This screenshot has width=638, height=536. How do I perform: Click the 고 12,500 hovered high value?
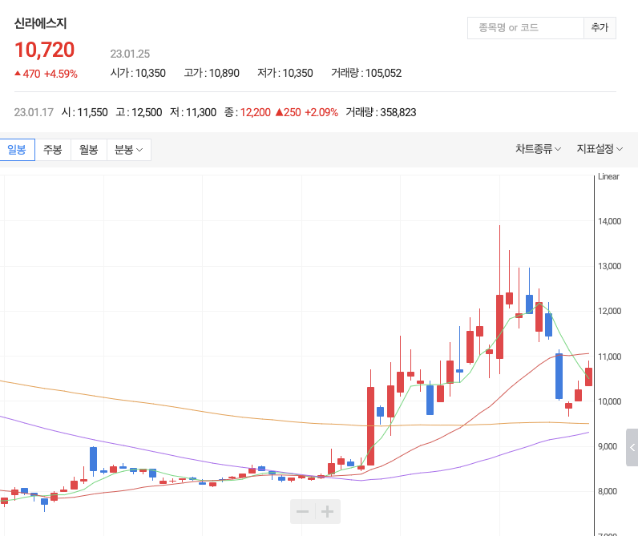pyautogui.click(x=139, y=112)
